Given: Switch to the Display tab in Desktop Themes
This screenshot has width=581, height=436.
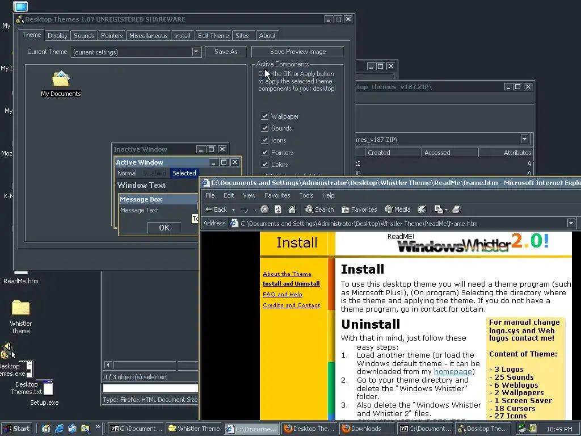Looking at the screenshot, I should (x=57, y=36).
